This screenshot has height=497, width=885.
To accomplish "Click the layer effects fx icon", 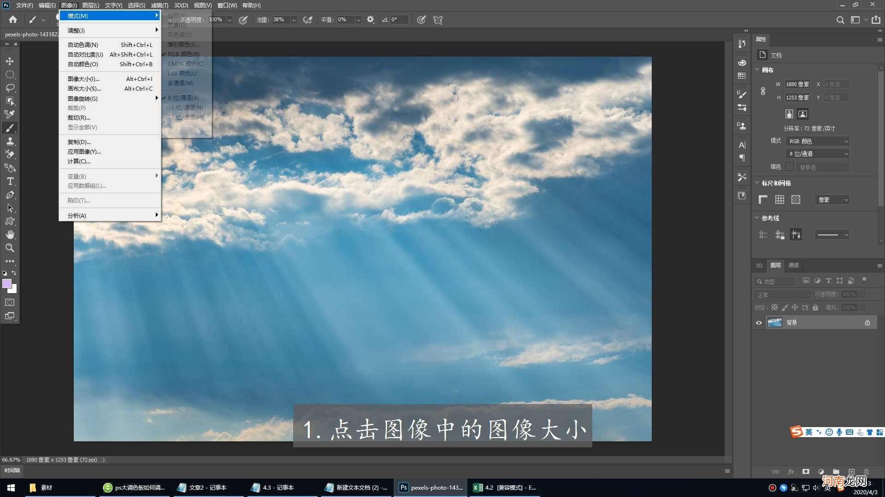I will coord(791,472).
